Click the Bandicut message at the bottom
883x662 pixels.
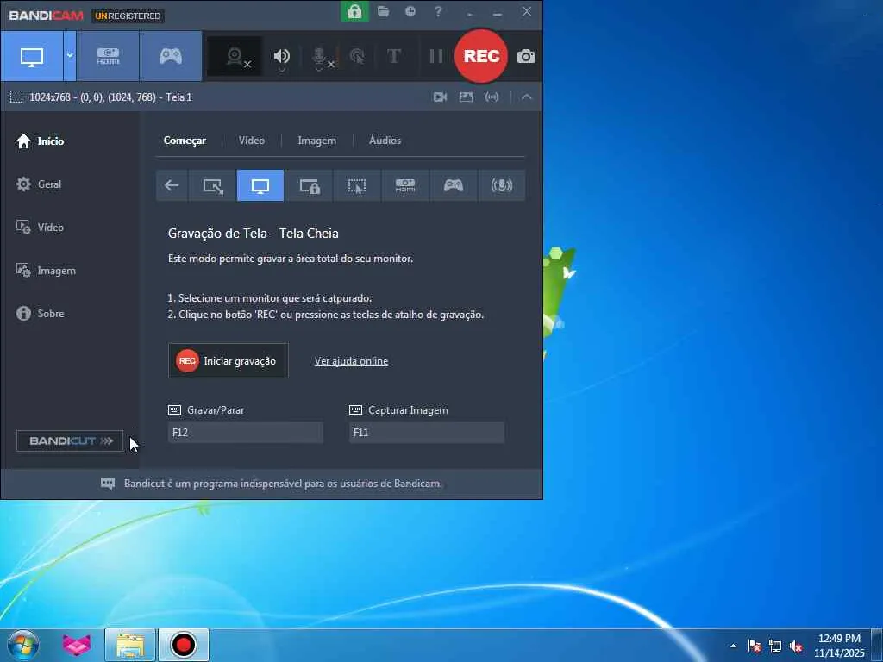tap(283, 484)
